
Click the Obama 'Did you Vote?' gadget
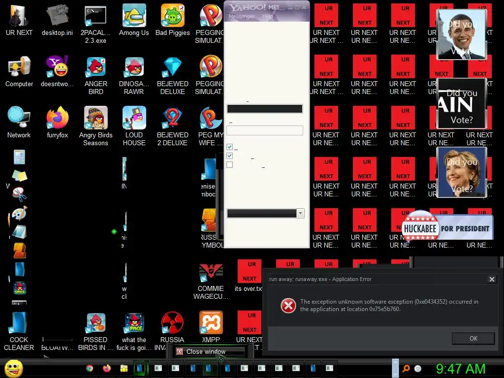tap(462, 34)
